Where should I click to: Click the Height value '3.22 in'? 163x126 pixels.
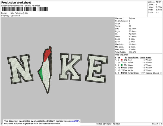(x=159, y=7)
